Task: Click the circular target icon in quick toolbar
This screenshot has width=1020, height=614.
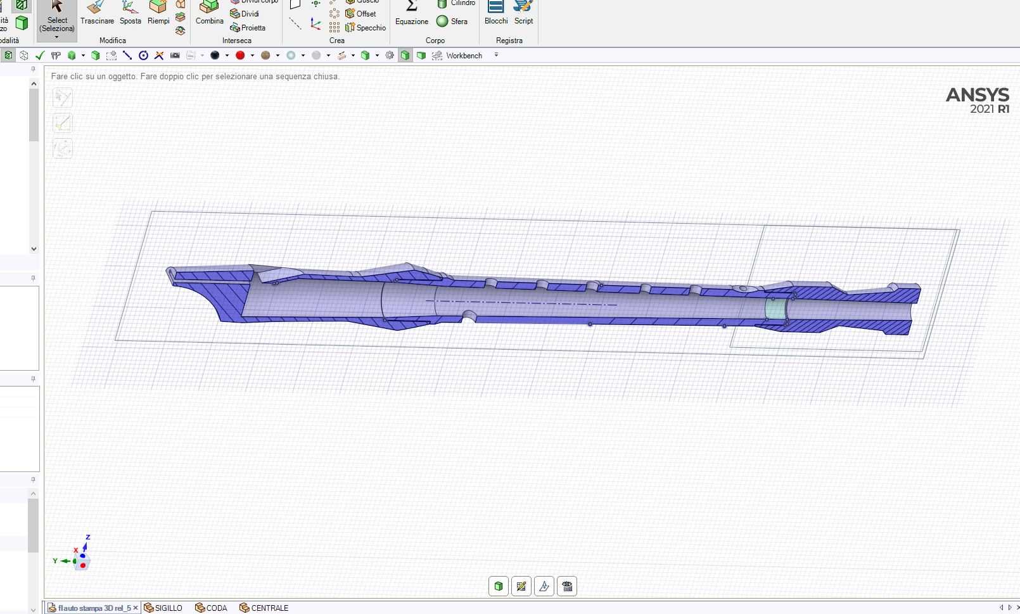Action: [143, 56]
